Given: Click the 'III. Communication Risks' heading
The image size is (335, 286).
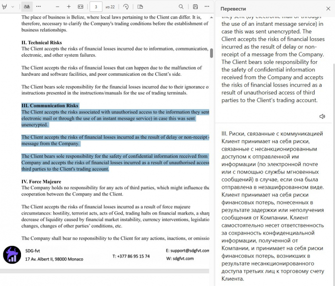Looking at the screenshot, I should point(50,105).
